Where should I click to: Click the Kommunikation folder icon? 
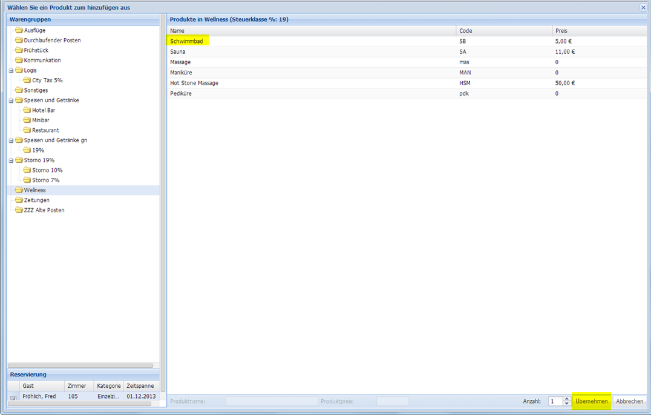[x=19, y=60]
